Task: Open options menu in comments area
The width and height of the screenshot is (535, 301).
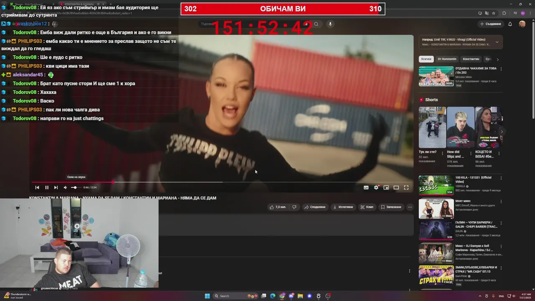Action: coord(409,271)
